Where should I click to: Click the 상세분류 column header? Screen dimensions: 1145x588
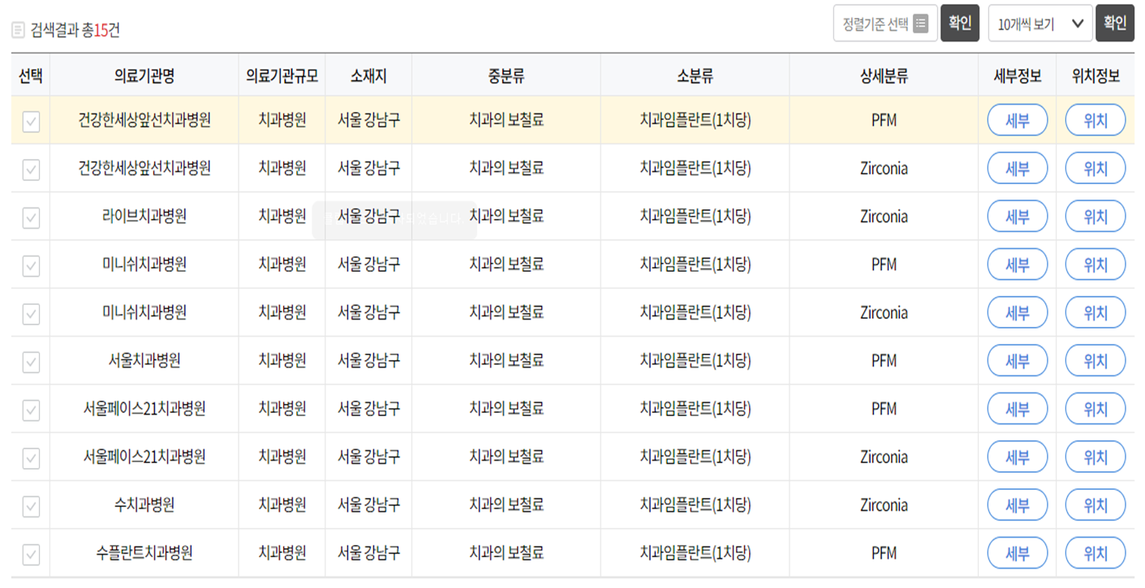tap(884, 75)
